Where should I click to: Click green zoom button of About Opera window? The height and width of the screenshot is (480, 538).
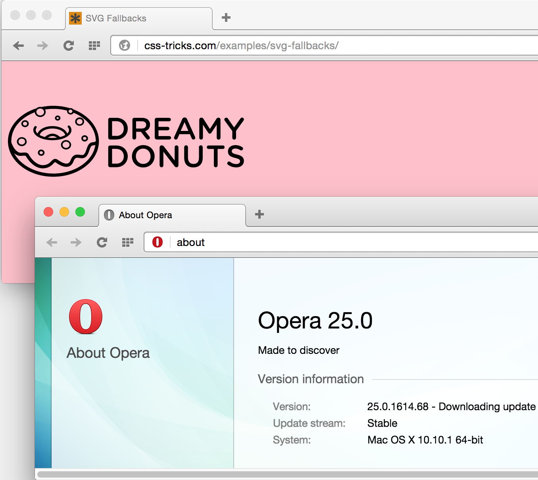point(80,212)
